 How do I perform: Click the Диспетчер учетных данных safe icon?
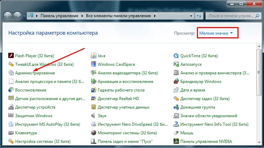[93, 107]
